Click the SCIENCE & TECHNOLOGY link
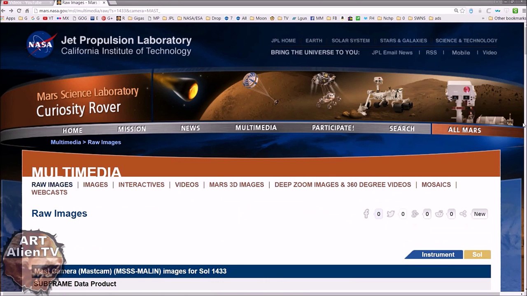 point(466,41)
